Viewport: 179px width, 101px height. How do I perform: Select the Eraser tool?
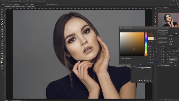[x=2, y=34]
